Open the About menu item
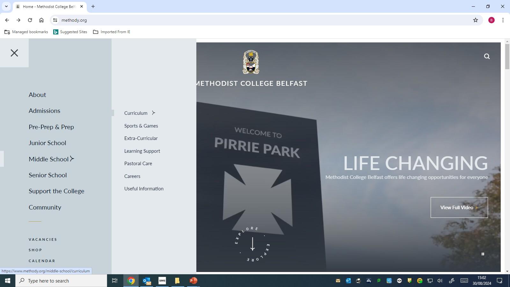Image resolution: width=510 pixels, height=287 pixels. (x=37, y=95)
